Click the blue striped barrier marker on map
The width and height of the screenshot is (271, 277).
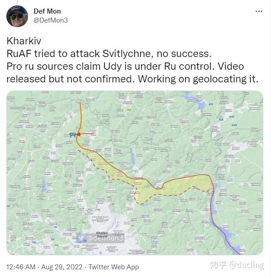[x=73, y=135]
